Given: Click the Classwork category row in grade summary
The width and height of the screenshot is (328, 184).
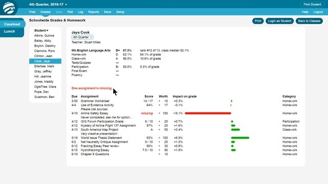Looking at the screenshot, I should pos(116,59).
